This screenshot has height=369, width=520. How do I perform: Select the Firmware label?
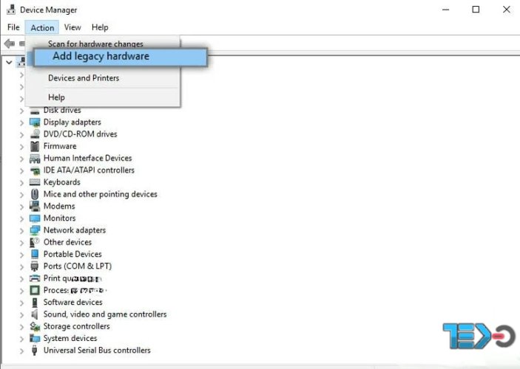click(60, 146)
